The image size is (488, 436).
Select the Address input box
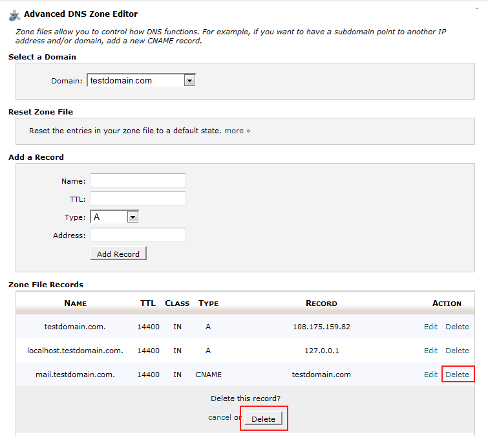coord(138,235)
